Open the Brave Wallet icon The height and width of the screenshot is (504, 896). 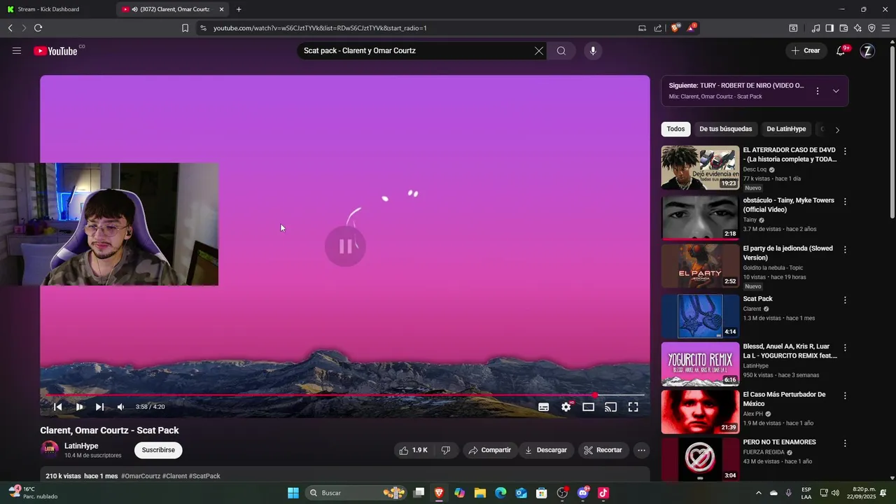(x=843, y=28)
